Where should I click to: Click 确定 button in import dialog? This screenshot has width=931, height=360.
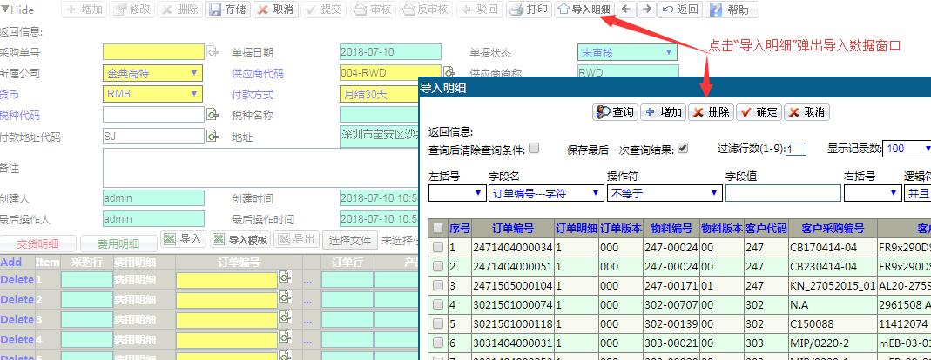click(x=759, y=112)
